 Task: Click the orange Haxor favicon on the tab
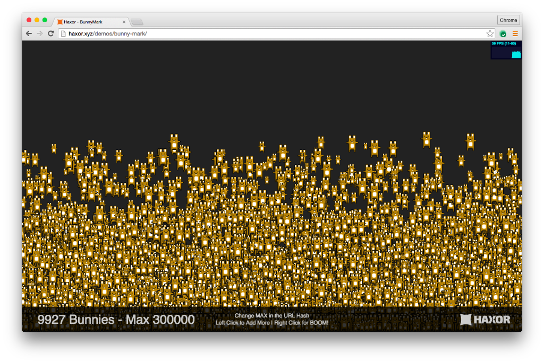tap(59, 22)
